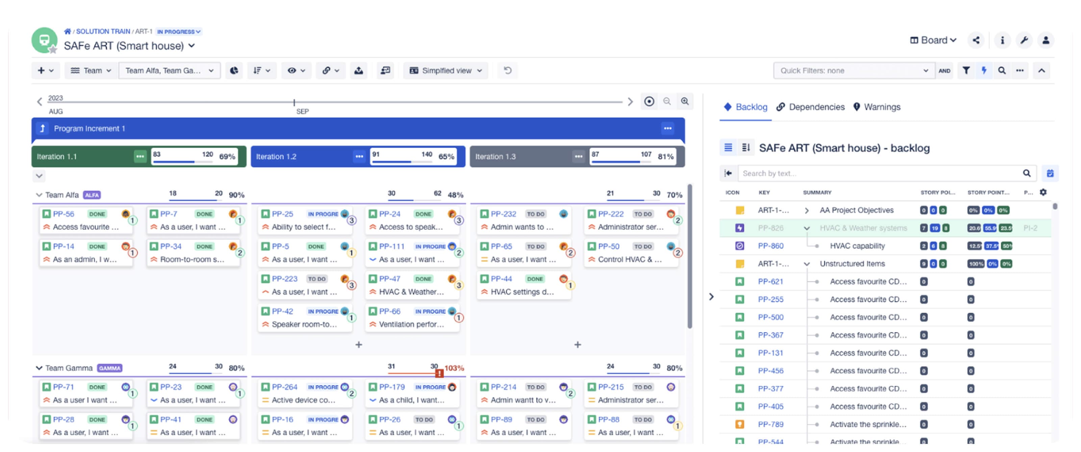
Task: Toggle the lightning quick filter icon
Action: 984,70
